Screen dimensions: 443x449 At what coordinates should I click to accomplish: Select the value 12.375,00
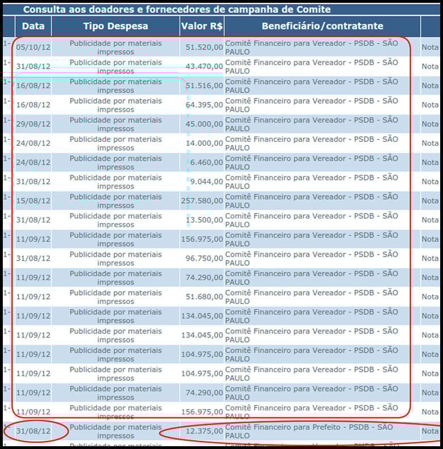coord(204,431)
